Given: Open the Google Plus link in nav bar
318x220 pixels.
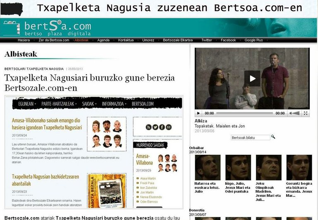Looking at the screenshot, I should 253,40.
